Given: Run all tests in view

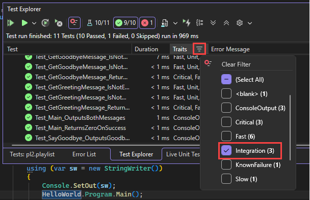Looking at the screenshot, I should pyautogui.click(x=11, y=23).
